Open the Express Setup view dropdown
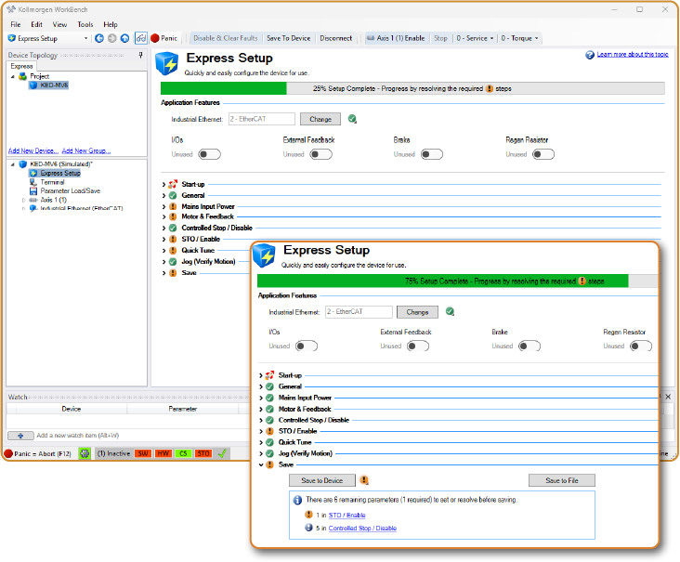This screenshot has height=562, width=680. click(85, 38)
